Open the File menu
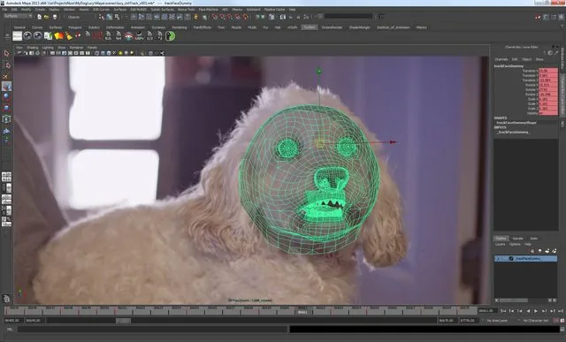This screenshot has width=566, height=342. pos(4,10)
